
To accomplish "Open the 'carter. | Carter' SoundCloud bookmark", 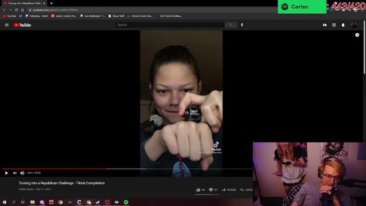I will tap(64, 16).
